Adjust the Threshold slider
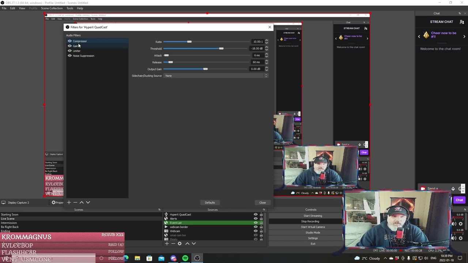The height and width of the screenshot is (263, 468). pos(221,49)
